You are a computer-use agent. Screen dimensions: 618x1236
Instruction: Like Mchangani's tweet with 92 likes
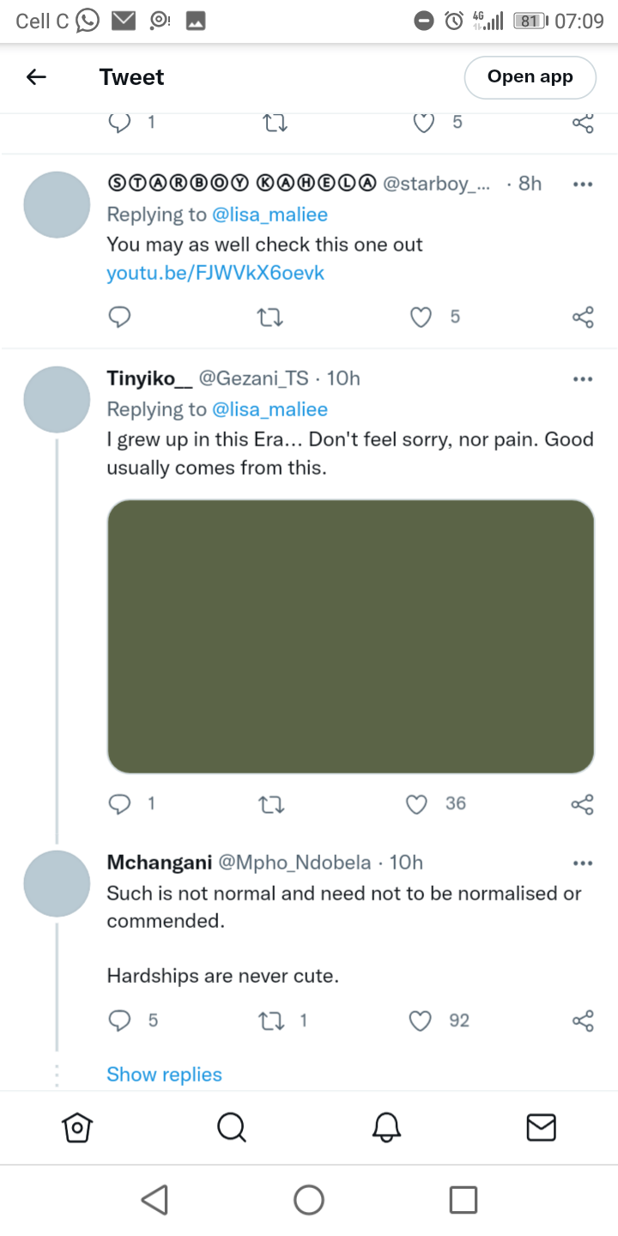tap(420, 1021)
